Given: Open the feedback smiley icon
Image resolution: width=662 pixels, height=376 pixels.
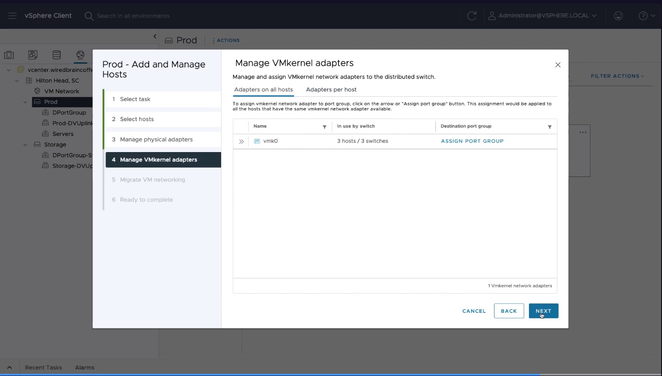Looking at the screenshot, I should 618,16.
